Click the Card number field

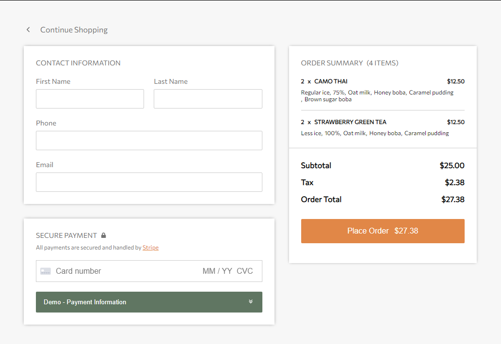[97, 271]
